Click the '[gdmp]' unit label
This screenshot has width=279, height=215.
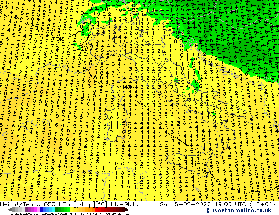[85, 204]
